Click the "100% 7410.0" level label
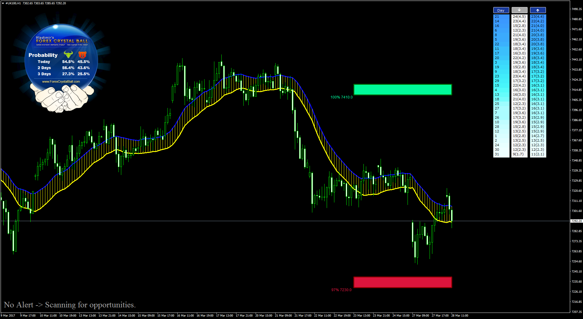 [341, 97]
